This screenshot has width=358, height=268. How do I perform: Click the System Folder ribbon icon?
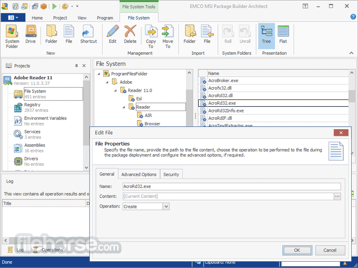(12, 37)
